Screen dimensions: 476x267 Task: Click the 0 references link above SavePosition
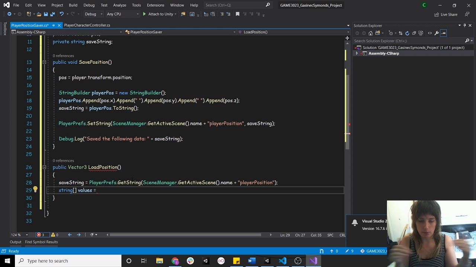[x=63, y=56]
